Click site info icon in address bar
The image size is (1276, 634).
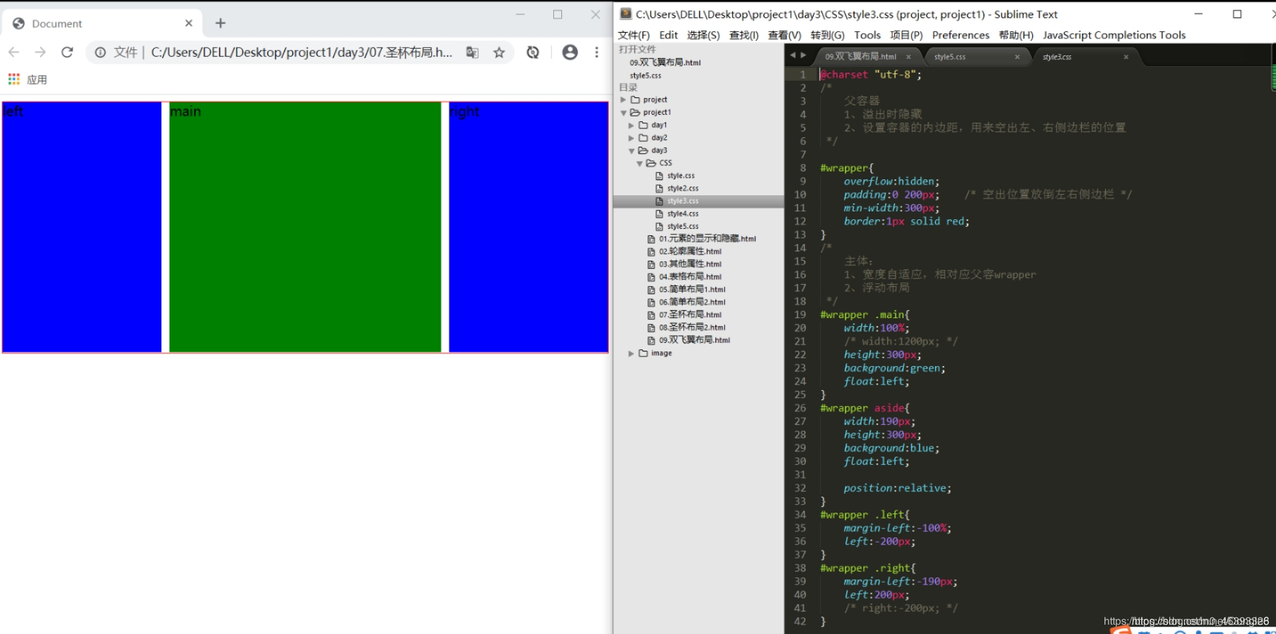pos(100,52)
